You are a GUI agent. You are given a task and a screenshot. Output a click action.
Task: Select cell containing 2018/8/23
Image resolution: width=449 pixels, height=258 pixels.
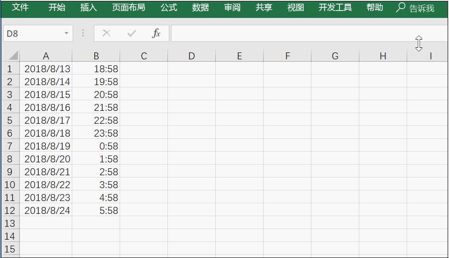(46, 197)
